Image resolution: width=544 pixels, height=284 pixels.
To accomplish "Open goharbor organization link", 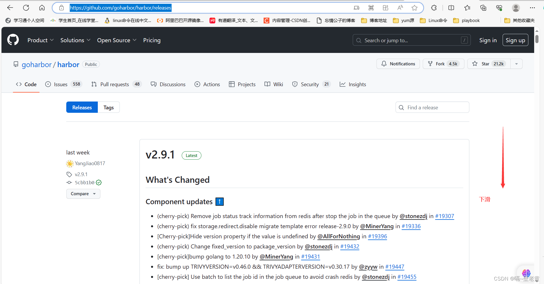I will pos(36,64).
